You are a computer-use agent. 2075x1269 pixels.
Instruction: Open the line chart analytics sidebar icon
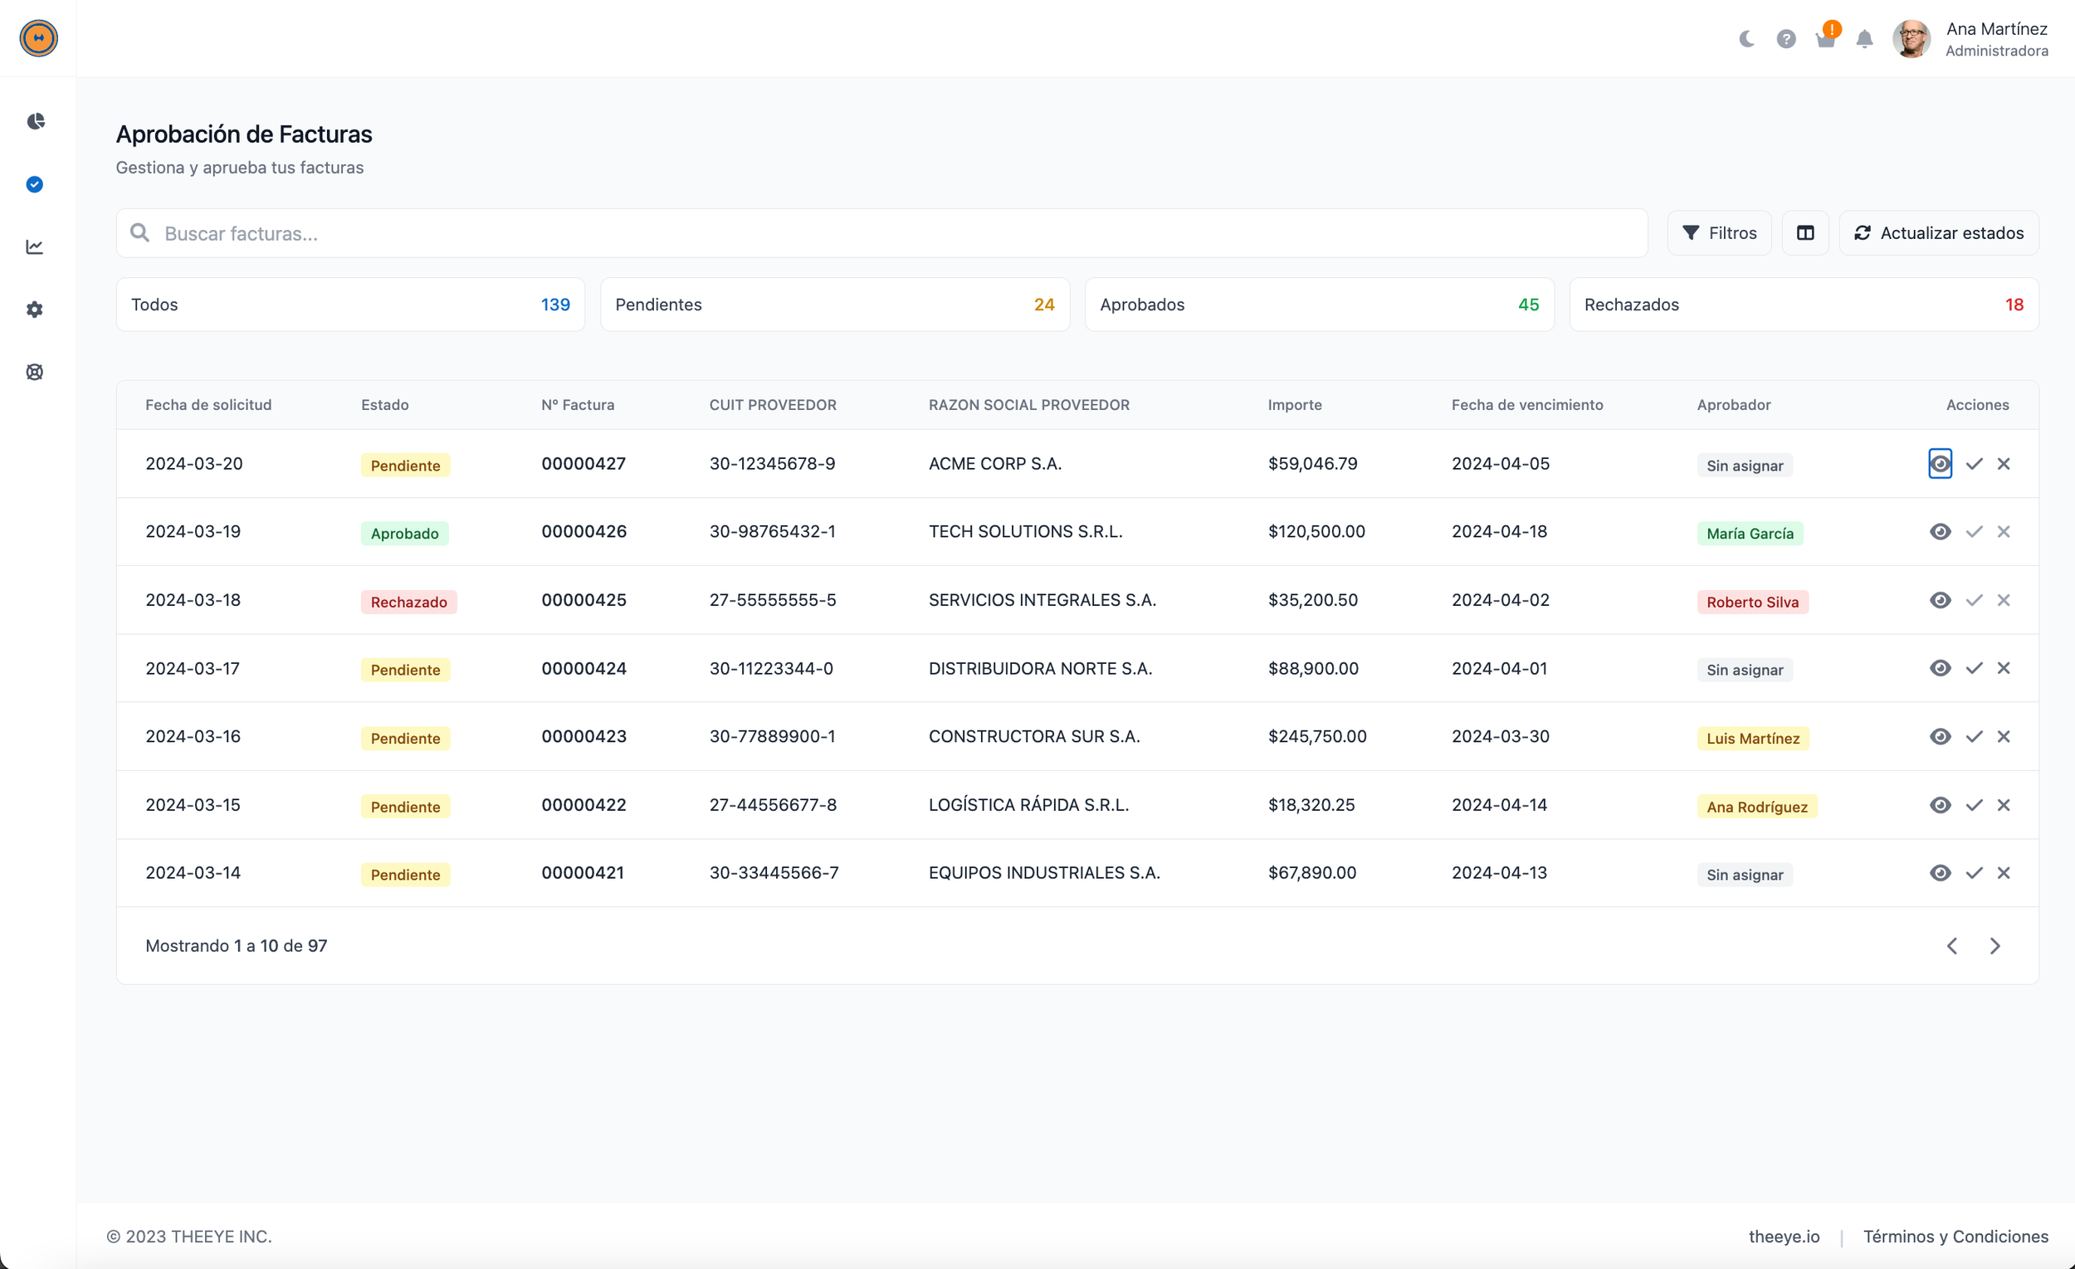point(35,246)
